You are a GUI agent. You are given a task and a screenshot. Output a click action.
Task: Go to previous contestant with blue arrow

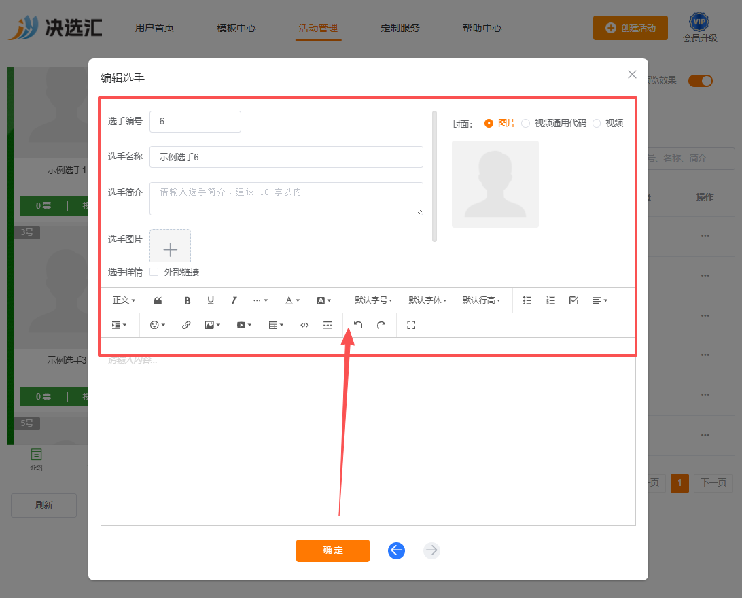click(397, 550)
